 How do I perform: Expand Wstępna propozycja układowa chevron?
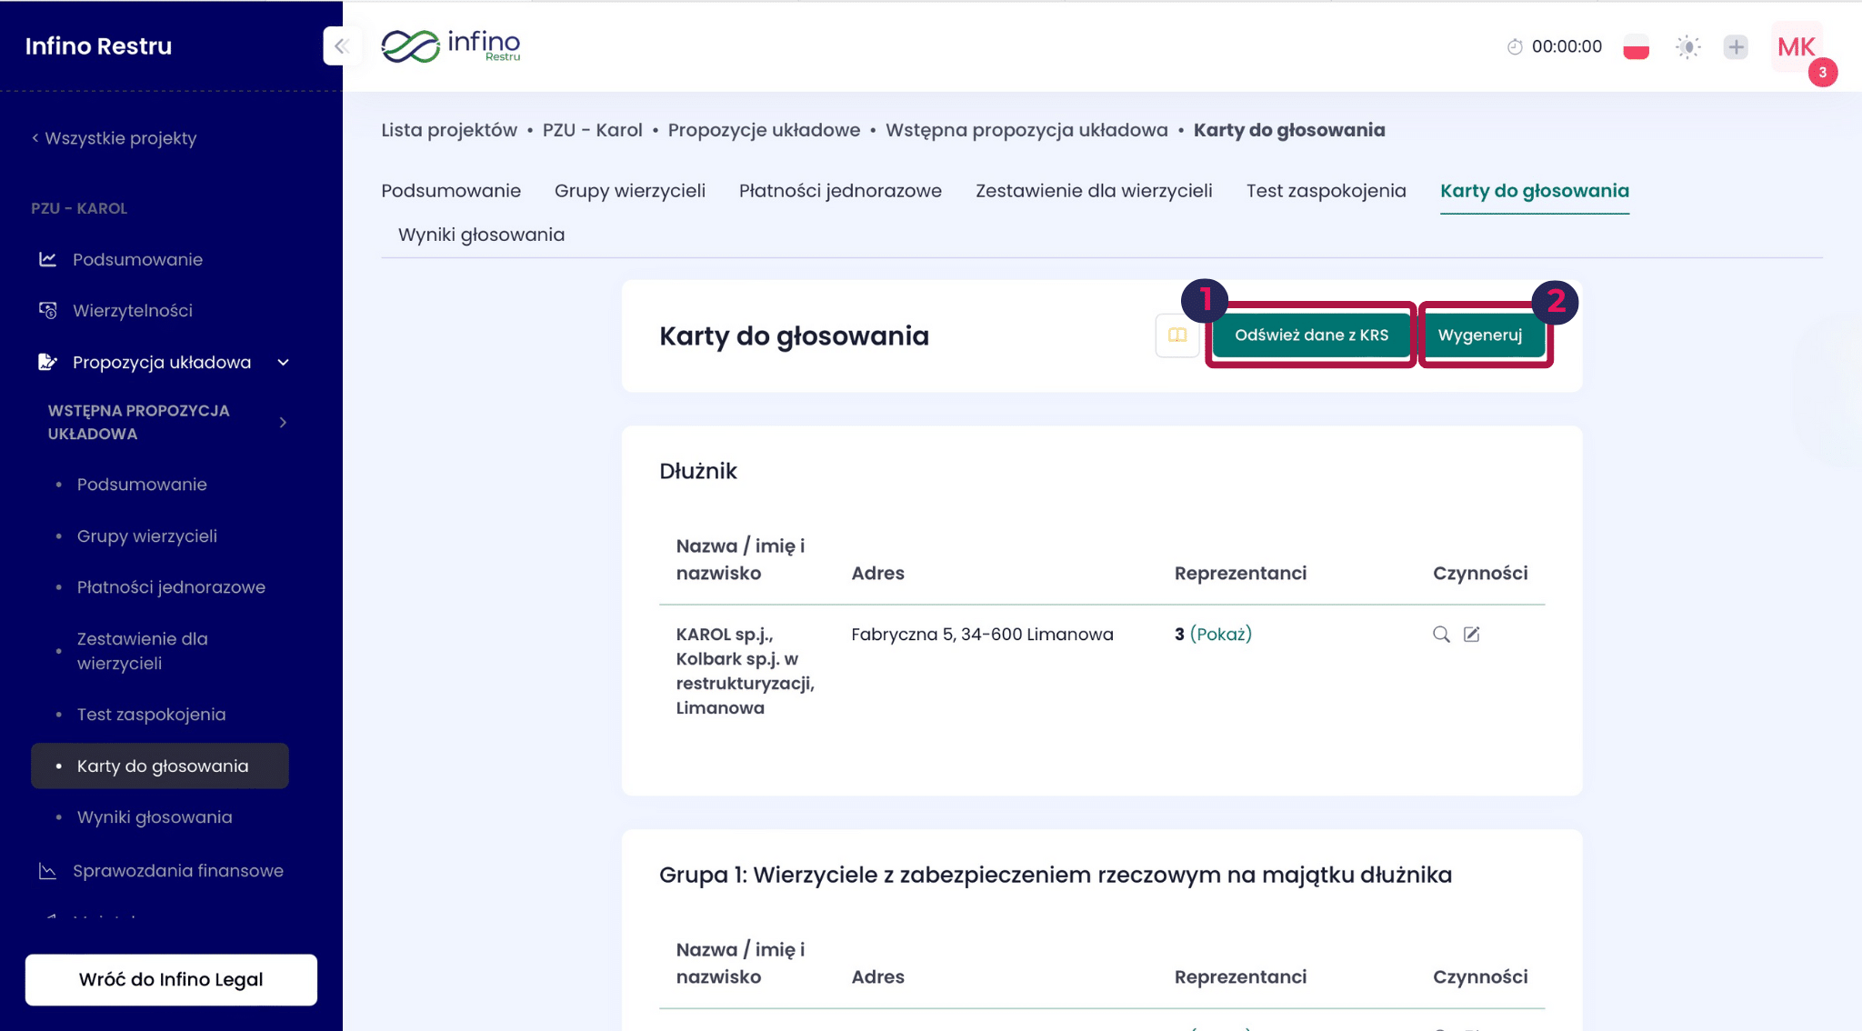283,422
